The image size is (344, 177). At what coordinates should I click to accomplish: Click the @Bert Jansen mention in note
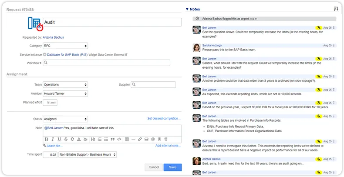pyautogui.click(x=54, y=128)
